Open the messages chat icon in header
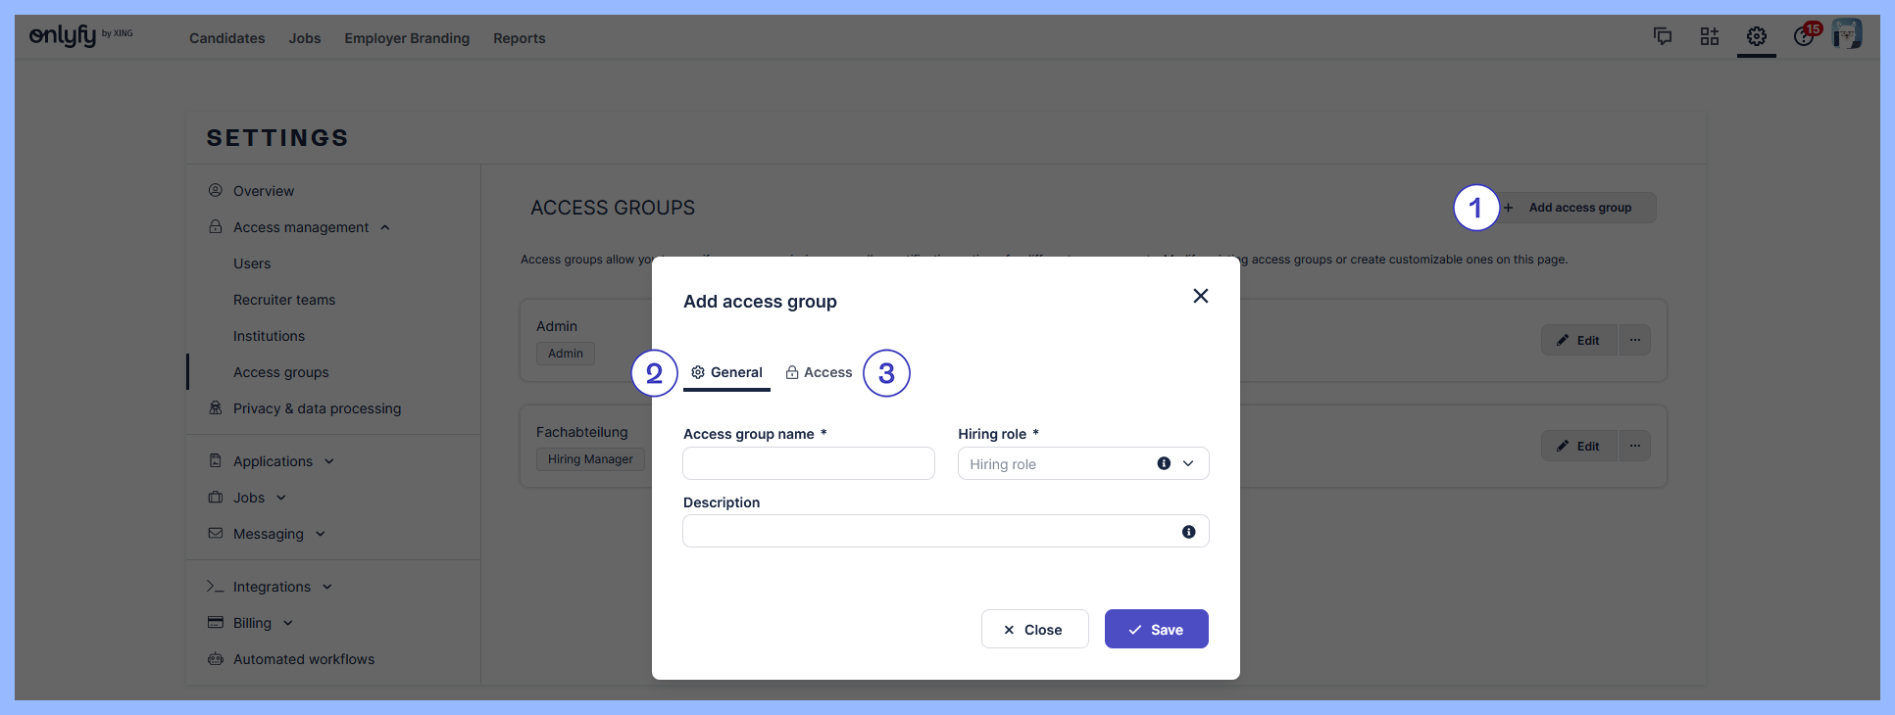Screen dimensions: 1895x715 coord(1663,36)
